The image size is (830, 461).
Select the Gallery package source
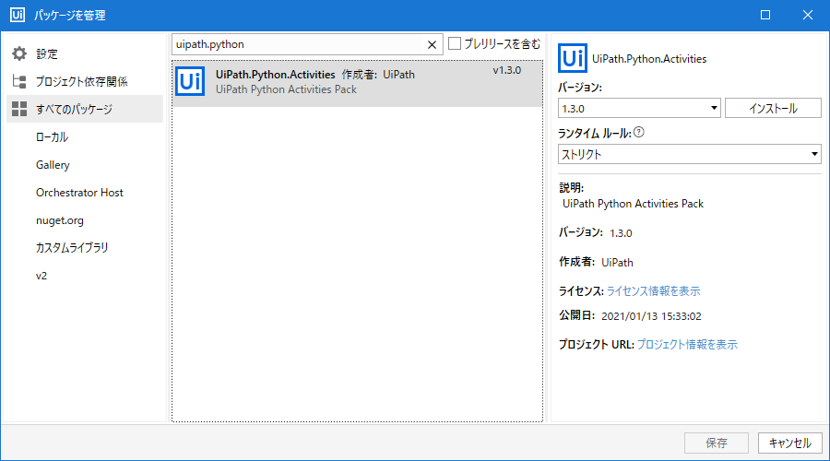click(53, 165)
